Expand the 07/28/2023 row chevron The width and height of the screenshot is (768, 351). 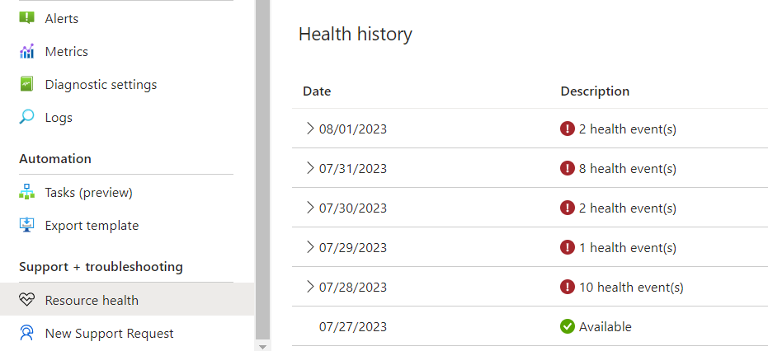click(x=309, y=287)
